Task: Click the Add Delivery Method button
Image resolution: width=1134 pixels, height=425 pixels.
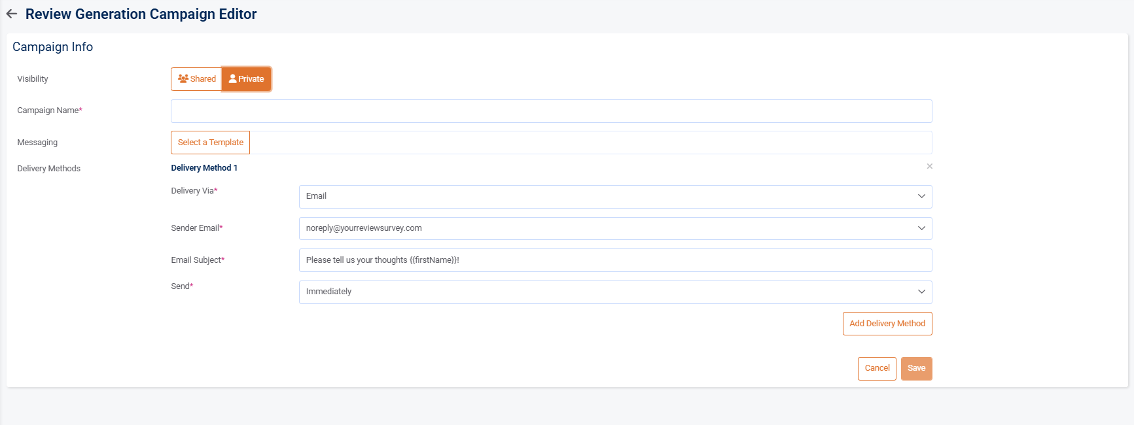Action: click(887, 324)
